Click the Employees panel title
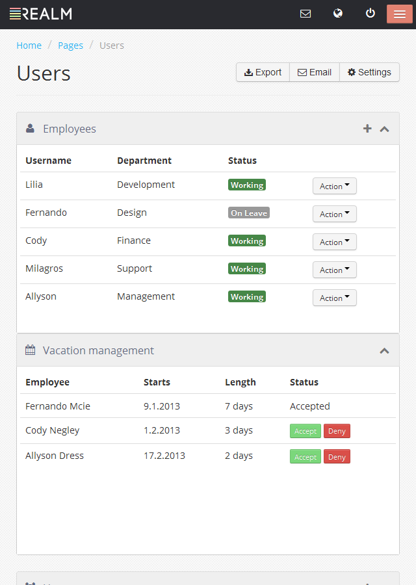Viewport: 416px width, 585px height. click(70, 129)
